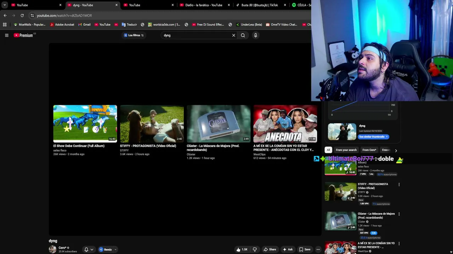Select the 'From Cero*' chip

tap(369, 150)
